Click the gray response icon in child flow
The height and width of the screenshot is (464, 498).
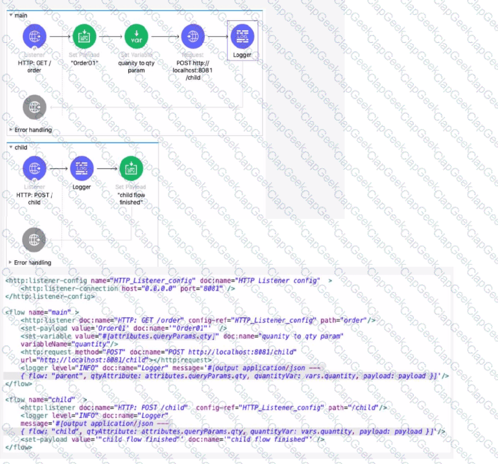click(x=34, y=240)
